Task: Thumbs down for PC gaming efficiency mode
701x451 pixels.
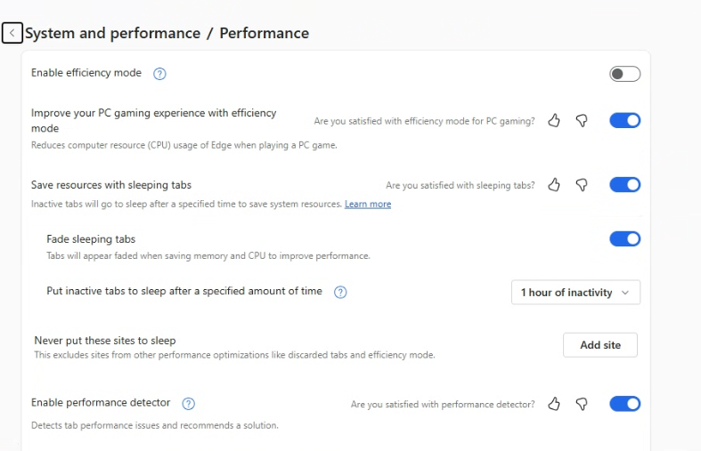Action: coord(582,121)
